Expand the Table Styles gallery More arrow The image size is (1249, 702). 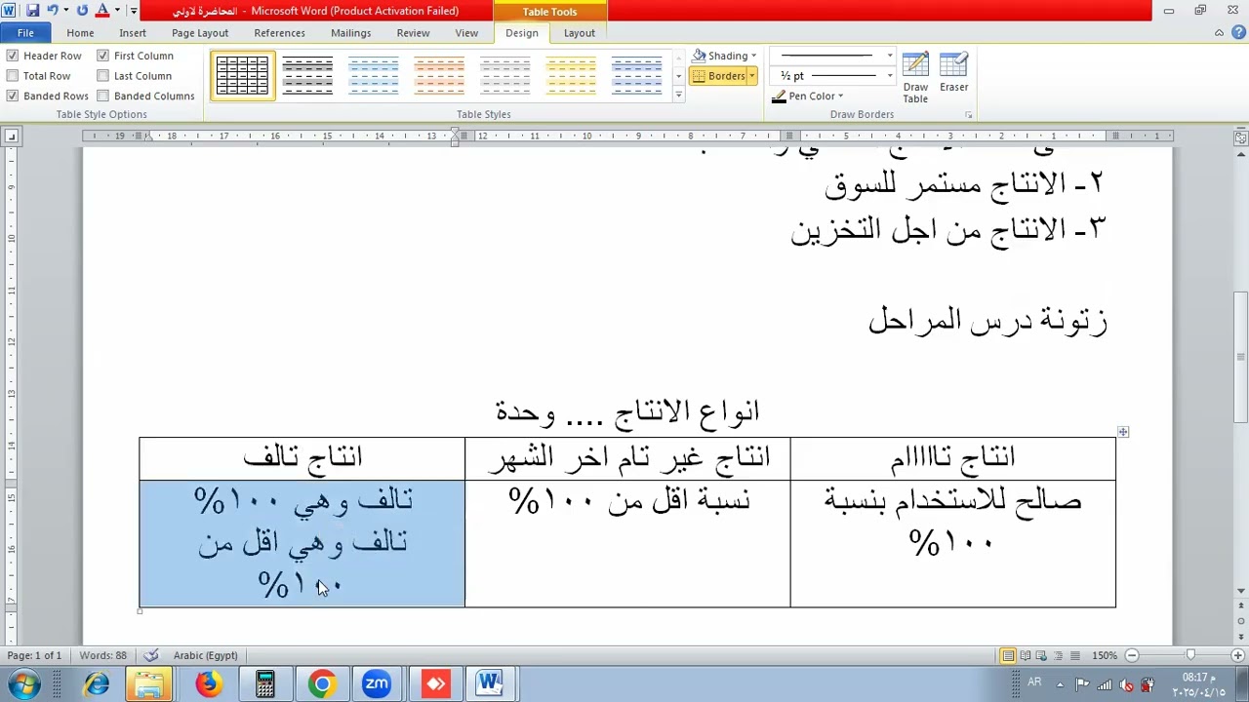pos(678,95)
